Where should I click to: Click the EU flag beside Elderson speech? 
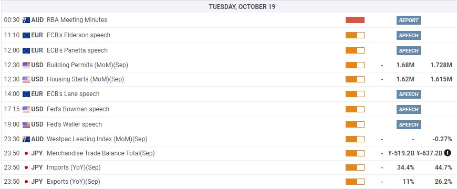(x=26, y=35)
